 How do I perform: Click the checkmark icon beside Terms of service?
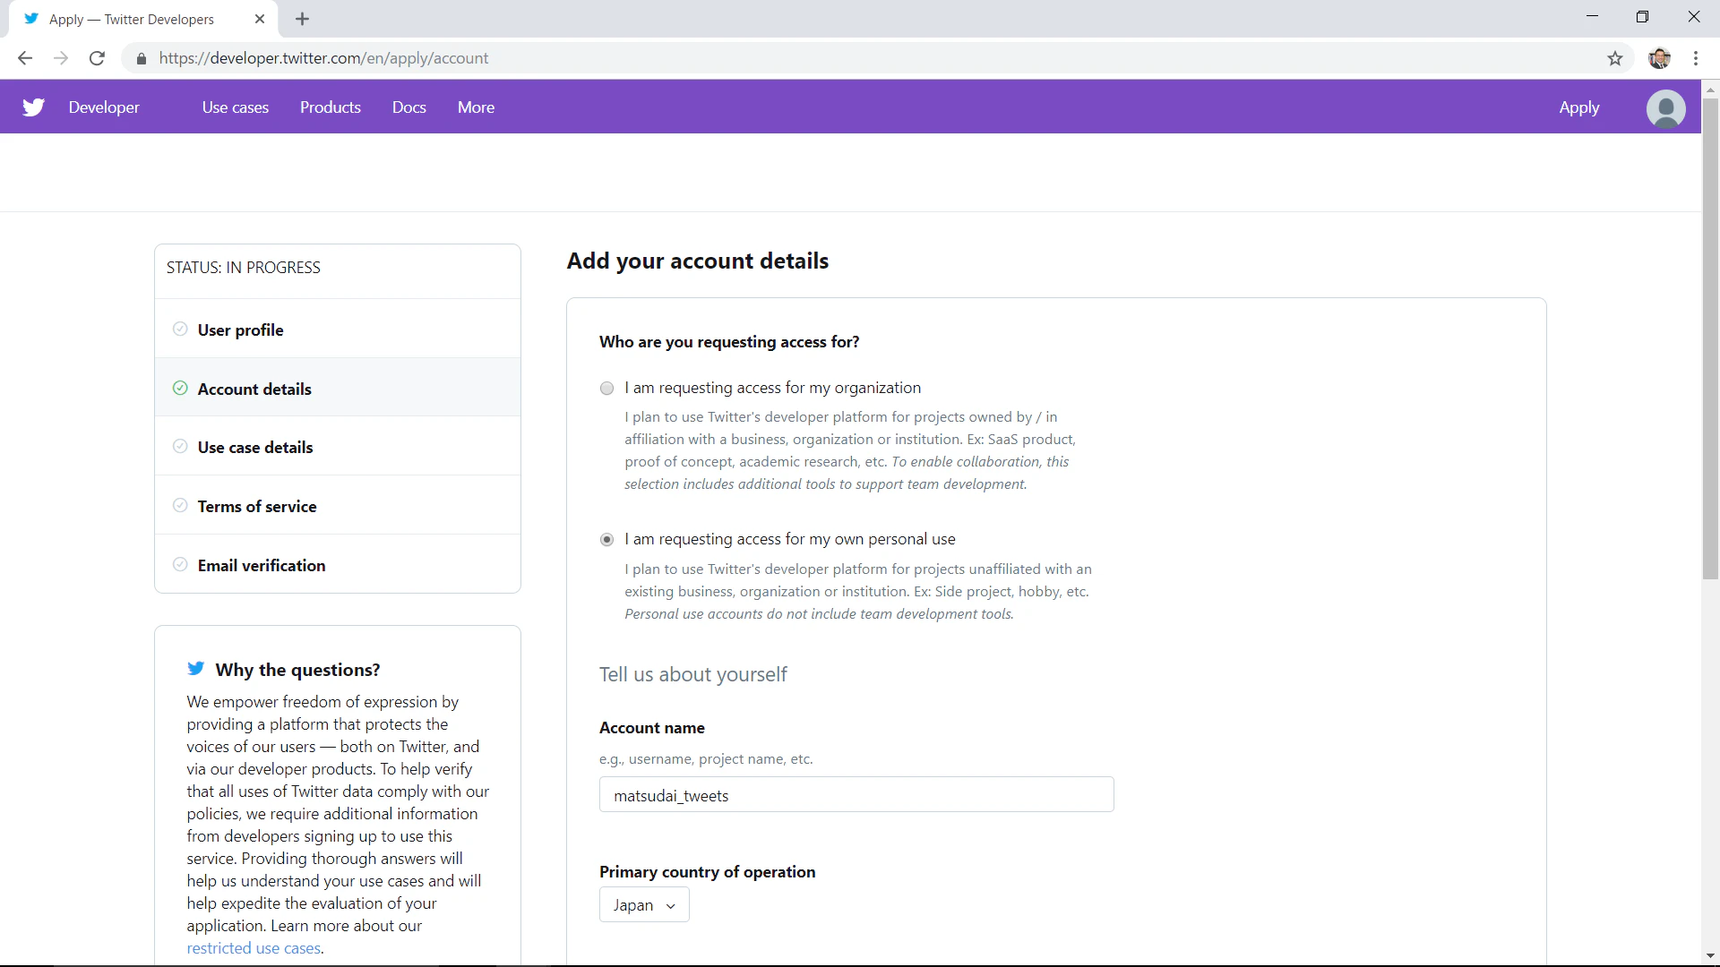(x=180, y=505)
